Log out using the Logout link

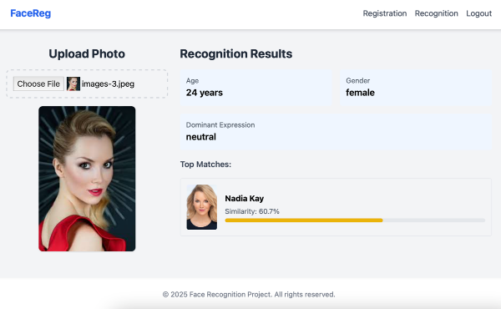click(x=478, y=13)
